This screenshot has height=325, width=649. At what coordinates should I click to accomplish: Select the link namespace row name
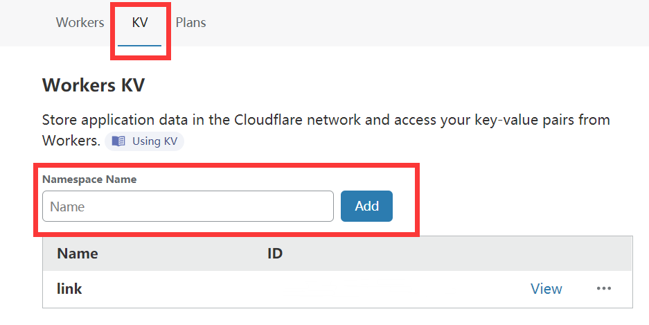tap(69, 288)
